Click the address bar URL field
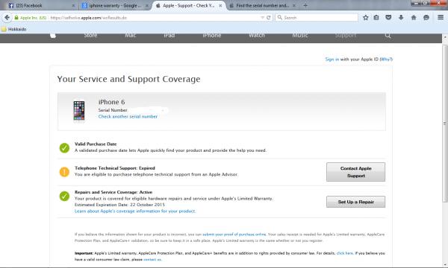Screen dimensions: 448x268 coord(155,18)
